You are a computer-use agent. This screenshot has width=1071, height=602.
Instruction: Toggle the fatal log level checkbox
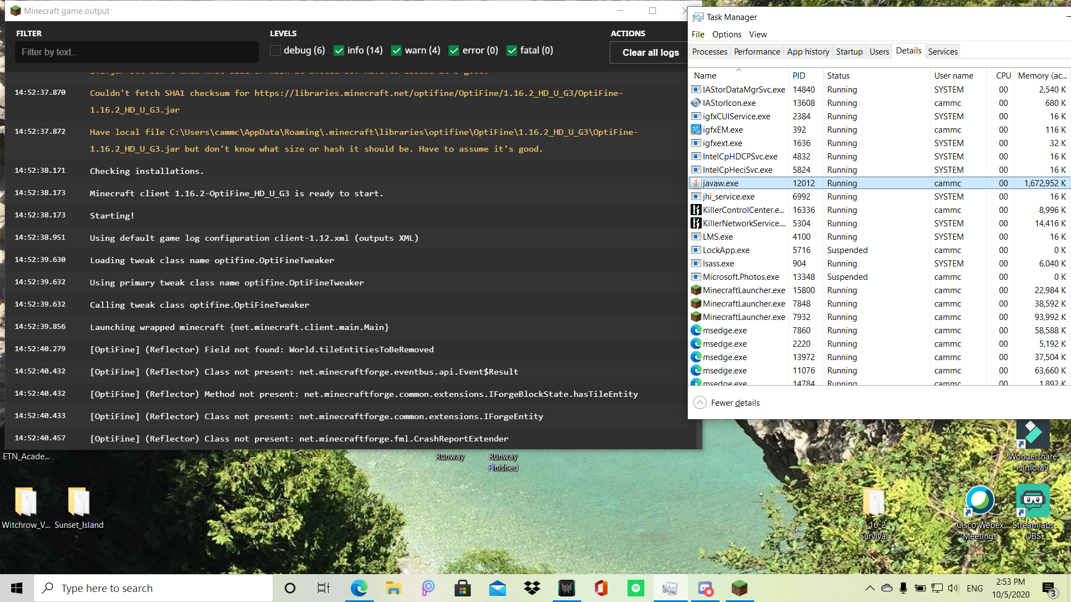(512, 51)
